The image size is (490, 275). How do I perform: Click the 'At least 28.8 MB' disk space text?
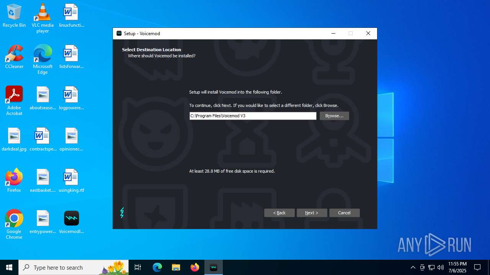[232, 171]
